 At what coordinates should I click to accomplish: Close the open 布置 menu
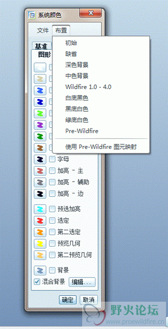61,31
